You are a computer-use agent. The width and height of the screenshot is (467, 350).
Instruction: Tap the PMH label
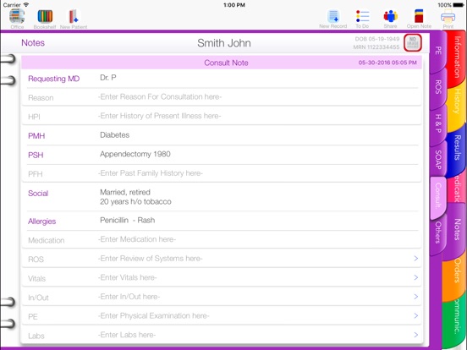click(36, 136)
